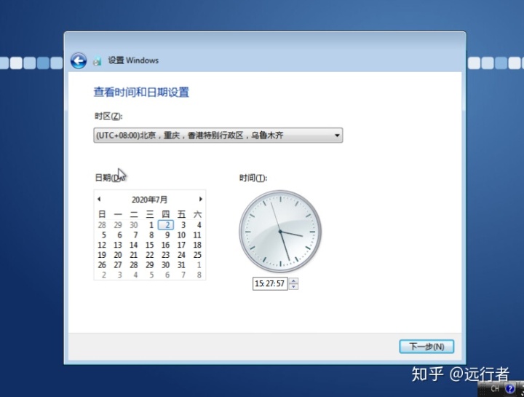Select the minutes value 27 in time field
The image size is (524, 397).
click(x=270, y=283)
